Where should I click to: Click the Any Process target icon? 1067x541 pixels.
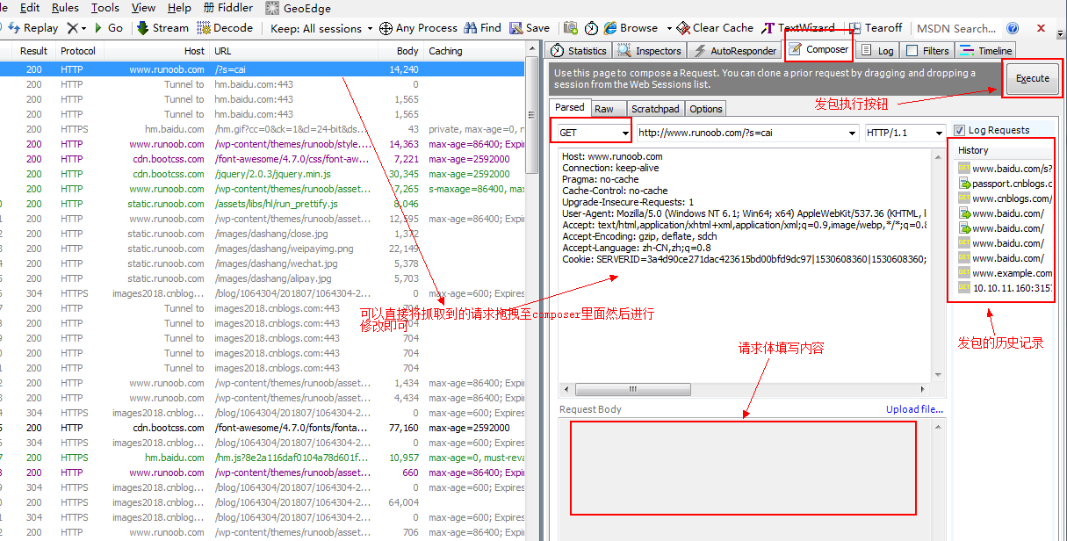click(386, 28)
